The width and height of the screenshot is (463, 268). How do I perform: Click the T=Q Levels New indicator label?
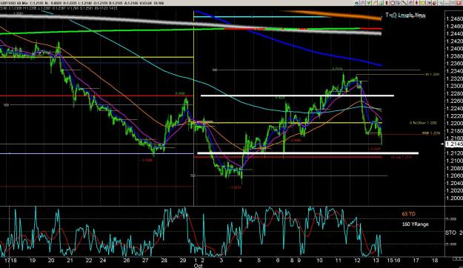405,15
